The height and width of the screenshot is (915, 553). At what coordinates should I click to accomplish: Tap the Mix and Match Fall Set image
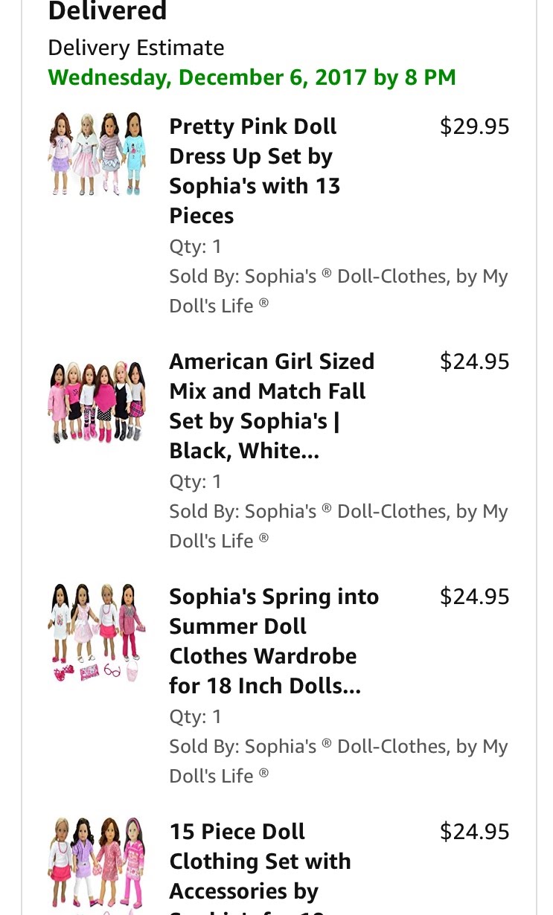[x=97, y=402]
